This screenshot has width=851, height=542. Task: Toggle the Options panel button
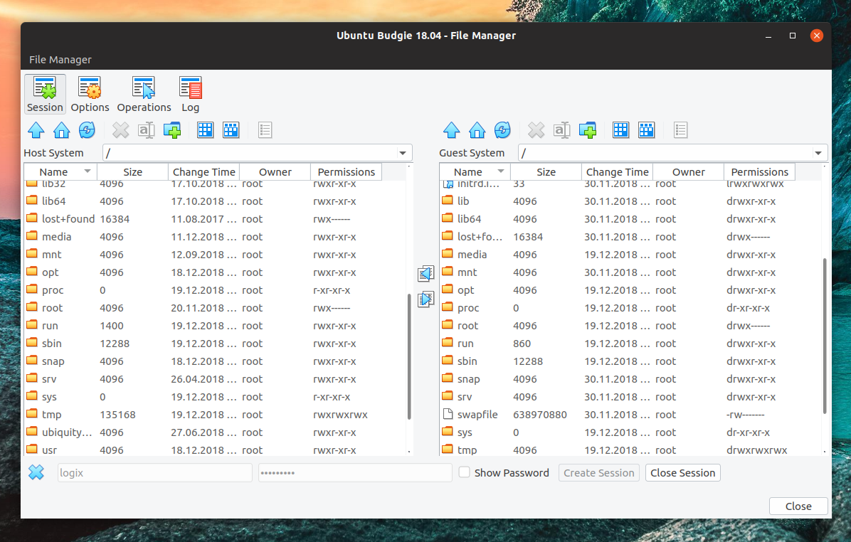click(x=90, y=95)
